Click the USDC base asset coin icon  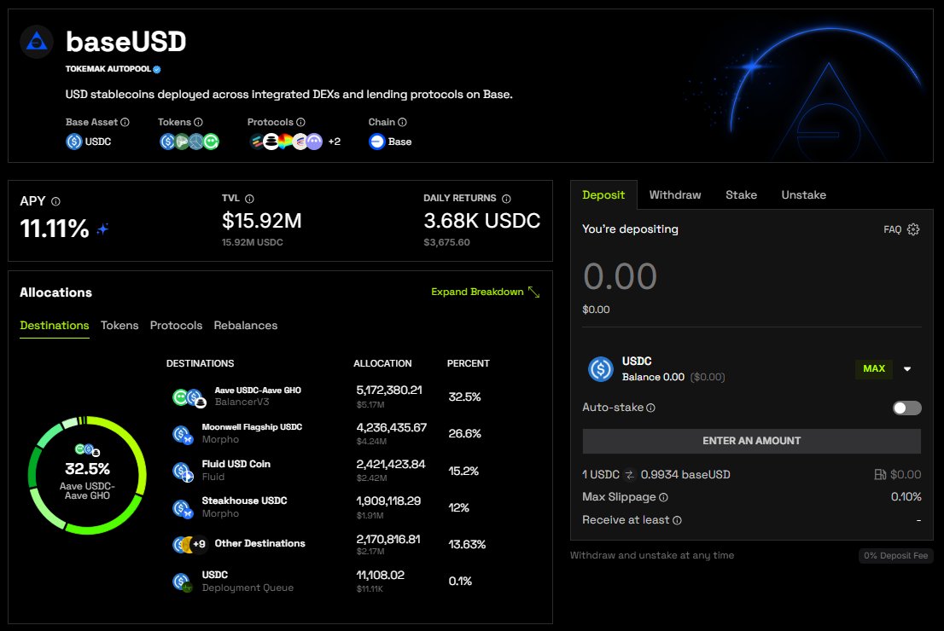click(x=74, y=142)
